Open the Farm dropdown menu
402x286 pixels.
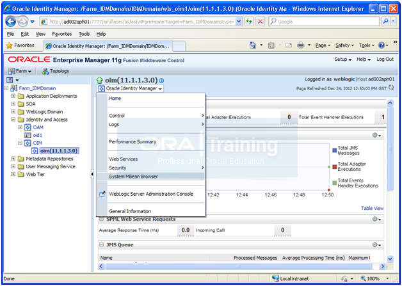[x=20, y=71]
